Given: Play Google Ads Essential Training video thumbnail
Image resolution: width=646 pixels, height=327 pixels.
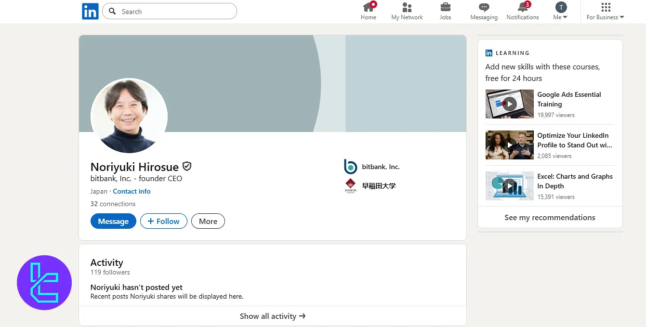Looking at the screenshot, I should pyautogui.click(x=509, y=104).
